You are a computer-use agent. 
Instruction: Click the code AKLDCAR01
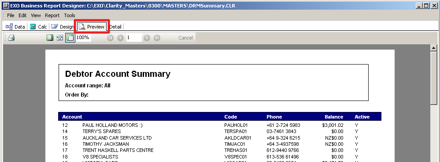click(238, 138)
